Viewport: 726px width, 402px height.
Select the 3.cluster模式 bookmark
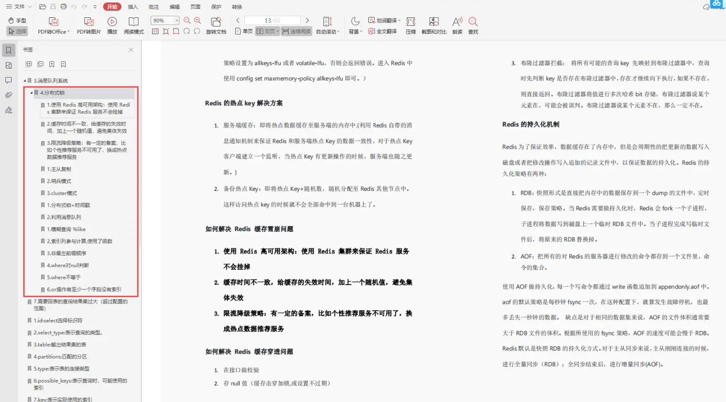point(62,193)
